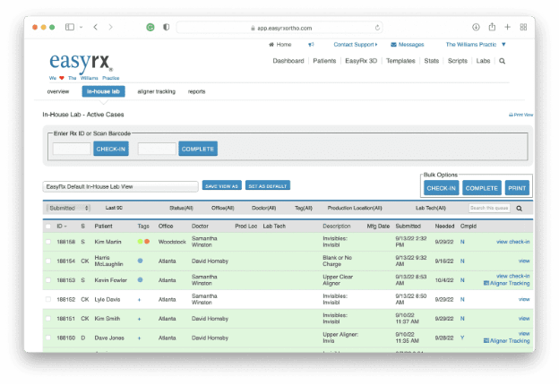Switch to the aligner tracking tab

tap(157, 91)
